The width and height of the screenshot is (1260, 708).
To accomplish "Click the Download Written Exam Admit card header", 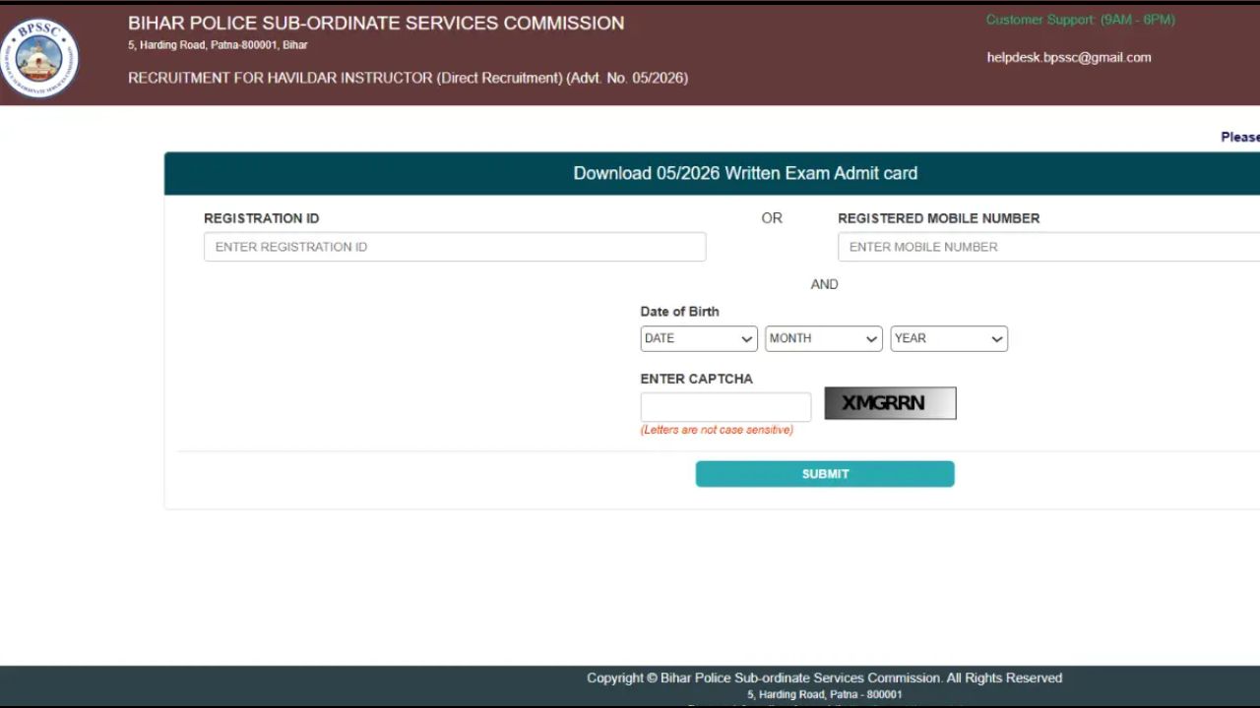I will click(x=745, y=173).
